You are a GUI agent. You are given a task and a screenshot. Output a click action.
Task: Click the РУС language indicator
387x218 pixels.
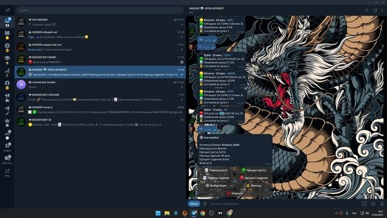pyautogui.click(x=354, y=213)
